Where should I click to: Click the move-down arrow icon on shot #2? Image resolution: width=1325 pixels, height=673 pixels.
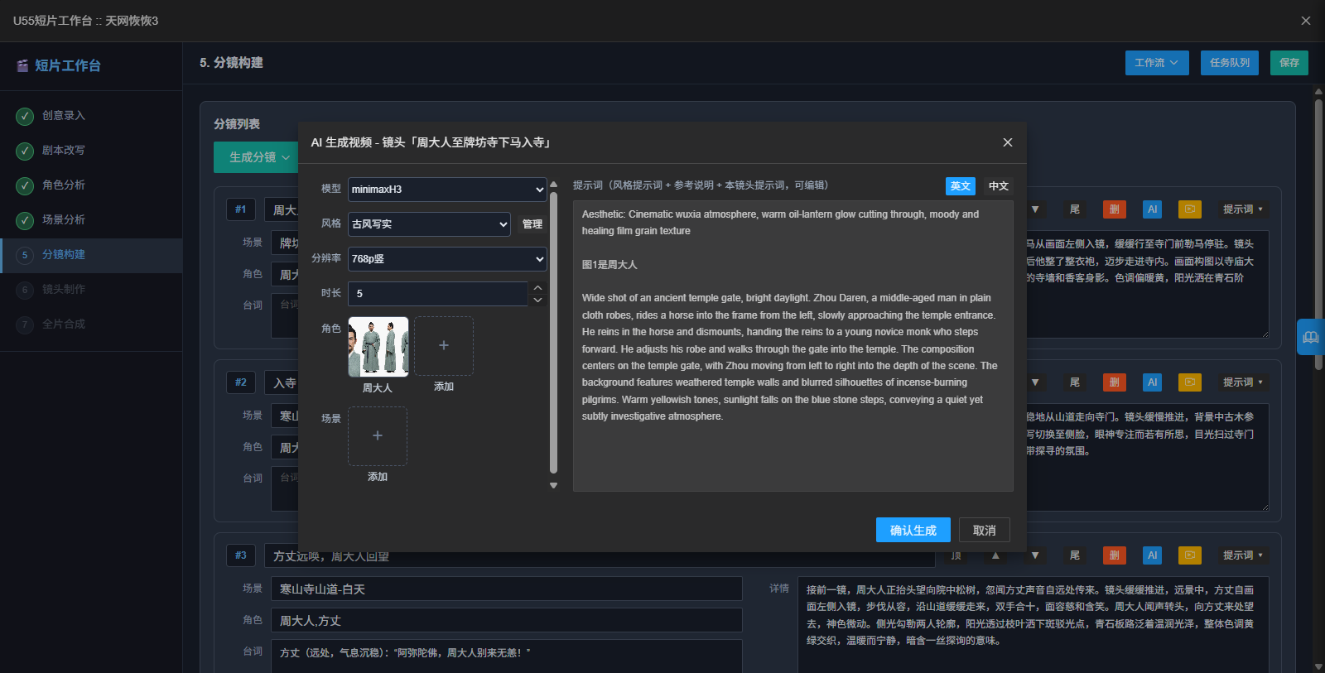pos(1035,382)
